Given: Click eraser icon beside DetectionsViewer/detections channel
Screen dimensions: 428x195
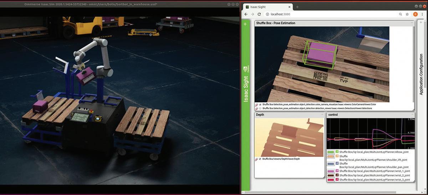Looking at the screenshot, I should point(256,108).
